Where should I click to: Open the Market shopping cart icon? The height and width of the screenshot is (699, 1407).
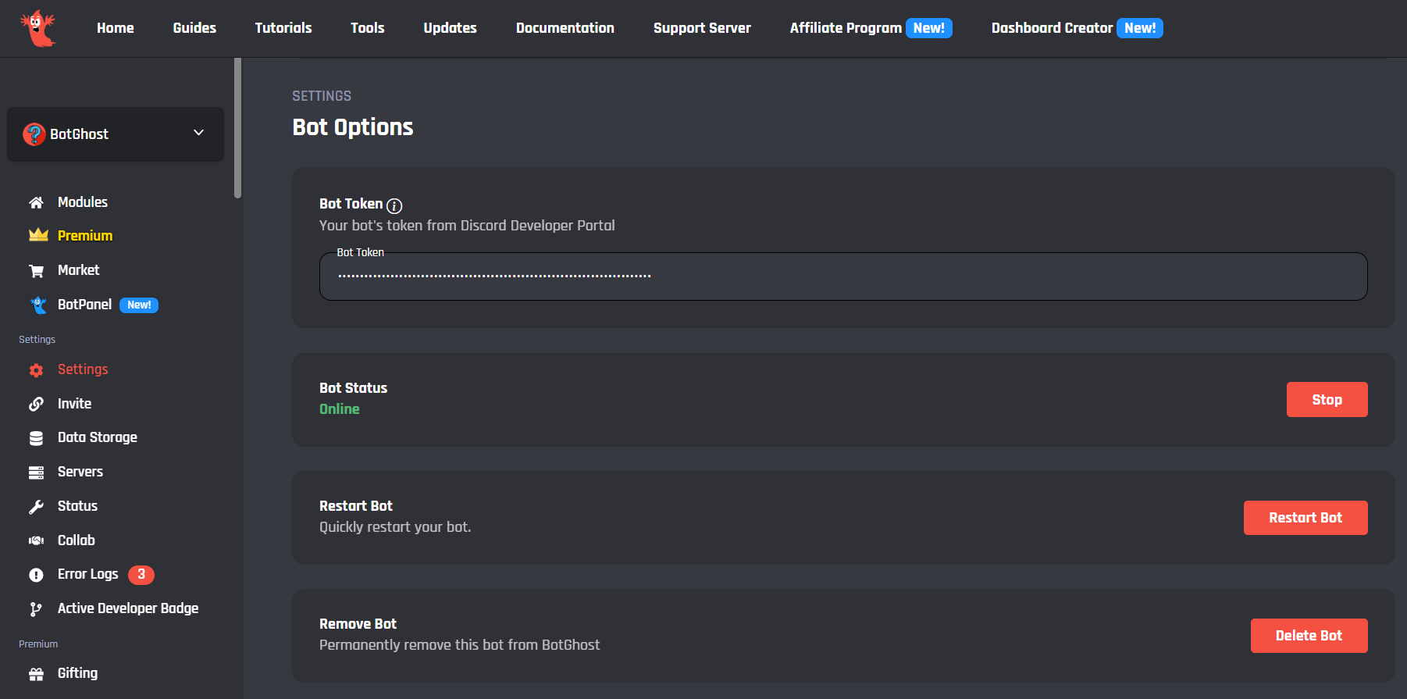tap(37, 269)
